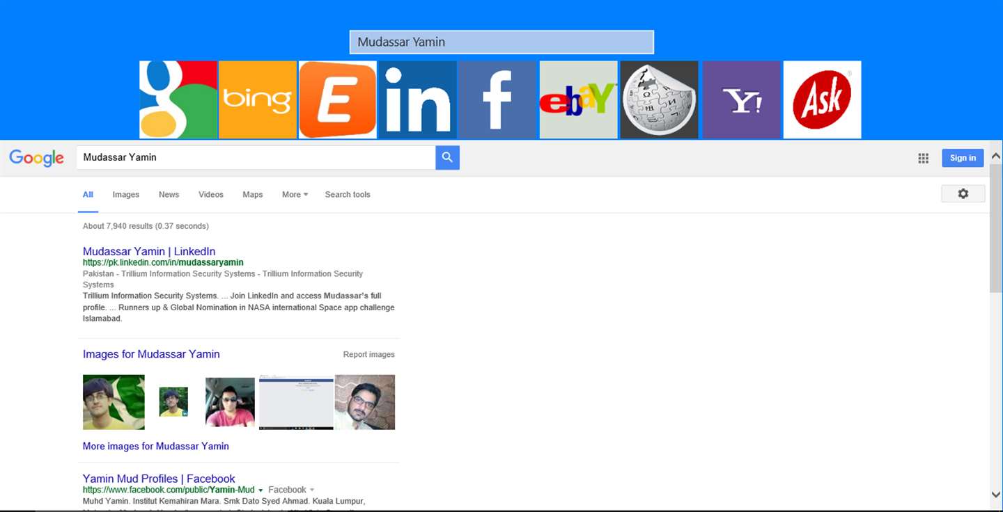Click Report images link
The height and width of the screenshot is (512, 1003).
368,355
